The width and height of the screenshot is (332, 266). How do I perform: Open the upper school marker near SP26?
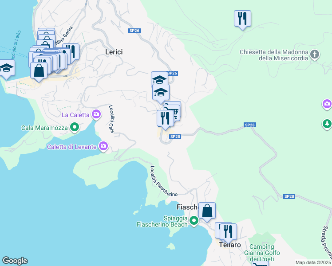coord(159,80)
